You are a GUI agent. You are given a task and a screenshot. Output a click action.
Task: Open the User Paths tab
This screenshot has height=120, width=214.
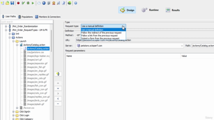tap(9, 17)
